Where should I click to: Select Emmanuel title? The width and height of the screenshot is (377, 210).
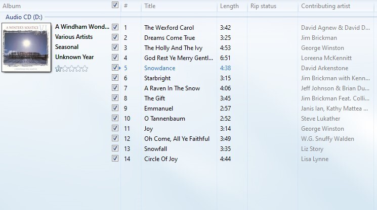point(159,109)
